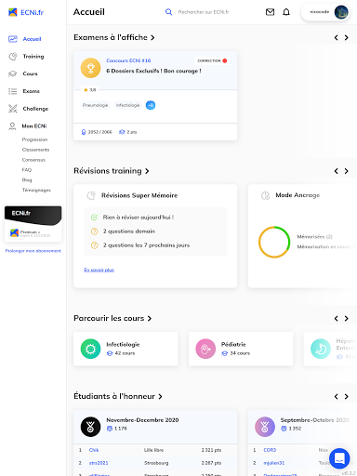The width and height of the screenshot is (357, 476).
Task: Go to previous Révisions training slide
Action: [x=337, y=171]
